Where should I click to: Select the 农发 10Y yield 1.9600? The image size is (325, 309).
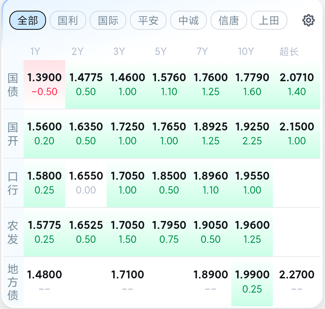(252, 232)
